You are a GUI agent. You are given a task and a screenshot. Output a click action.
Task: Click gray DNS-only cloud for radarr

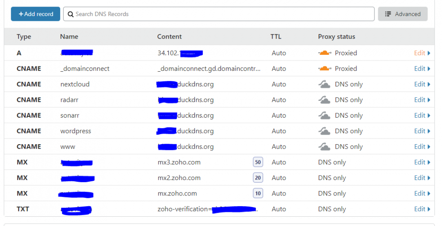click(x=324, y=100)
